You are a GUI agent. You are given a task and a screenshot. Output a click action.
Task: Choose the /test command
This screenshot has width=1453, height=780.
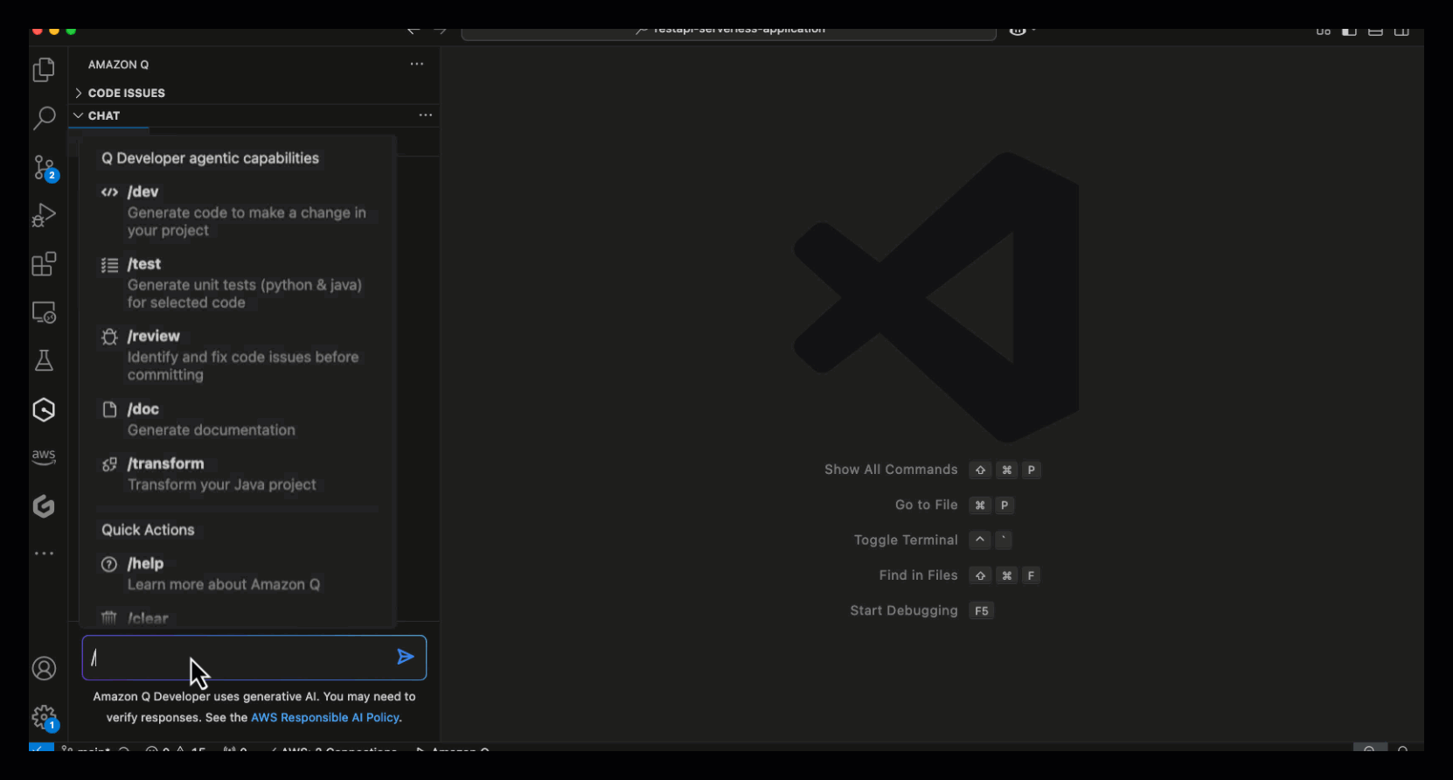(x=238, y=282)
